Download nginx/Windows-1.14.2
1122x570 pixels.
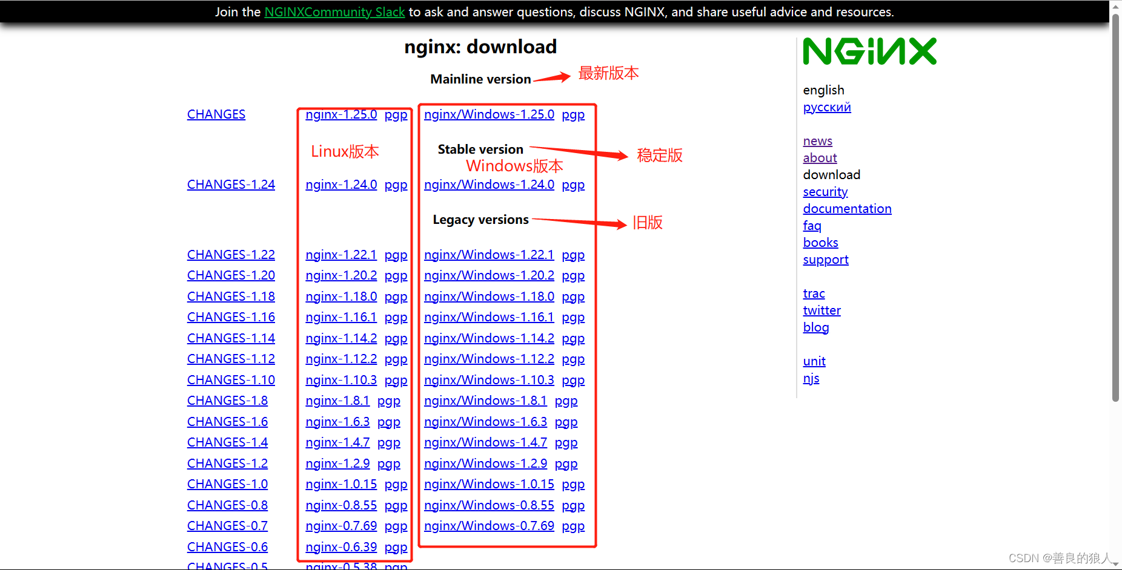(x=489, y=338)
